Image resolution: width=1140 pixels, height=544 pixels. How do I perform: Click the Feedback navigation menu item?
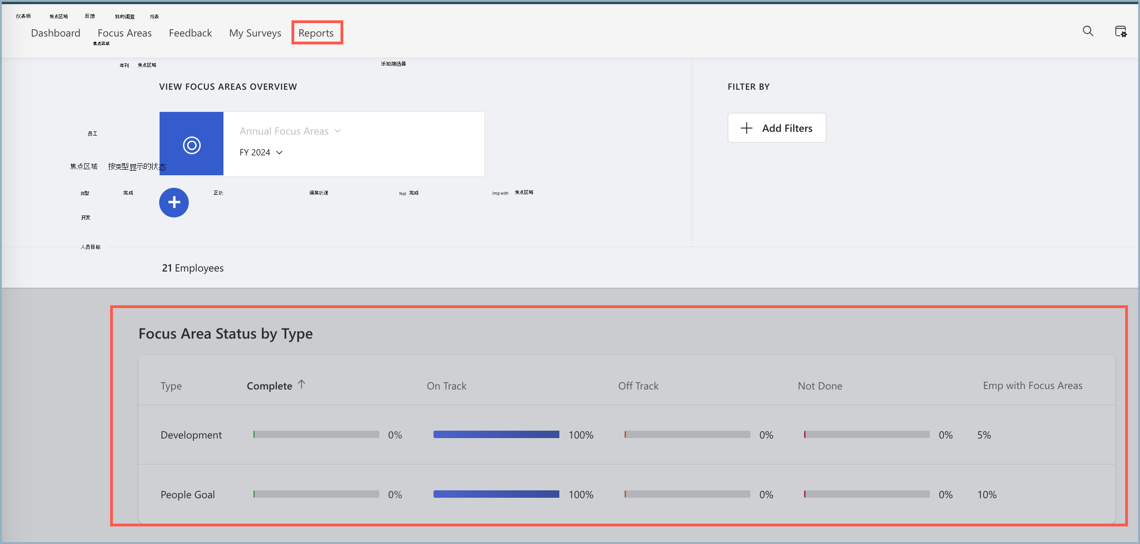click(191, 32)
